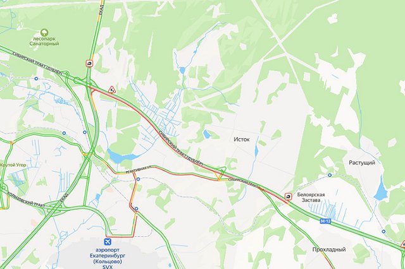Open the accident marker beside Белоярская Застава
Screen dimensions: 405x269
tap(289, 197)
